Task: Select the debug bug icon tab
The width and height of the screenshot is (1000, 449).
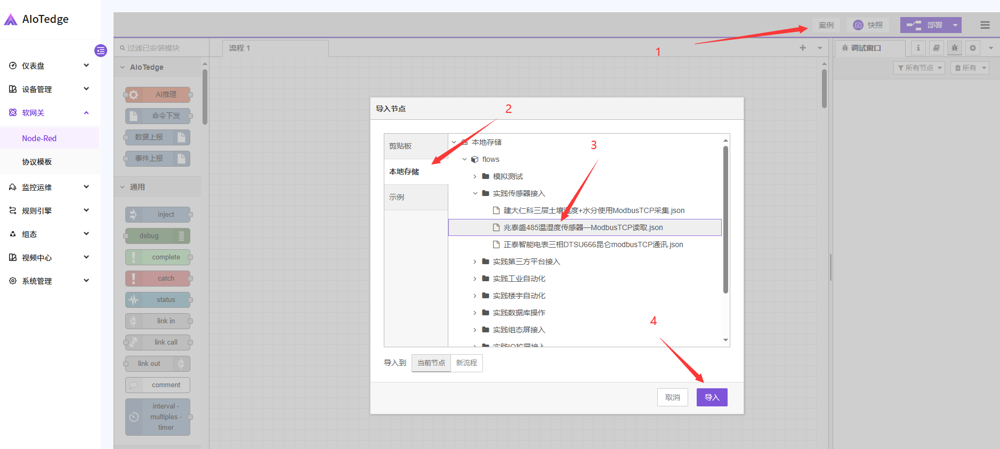Action: (x=954, y=48)
